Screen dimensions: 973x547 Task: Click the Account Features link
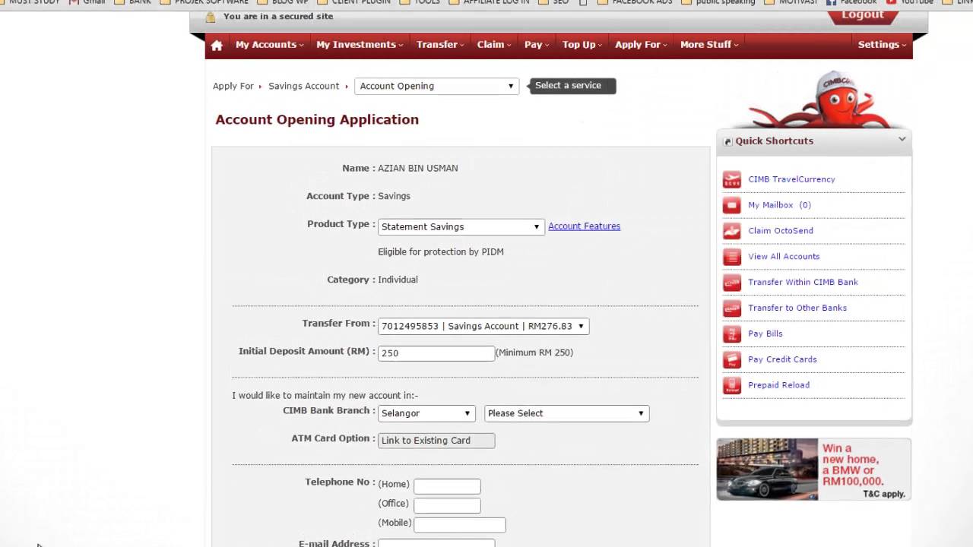pos(584,226)
